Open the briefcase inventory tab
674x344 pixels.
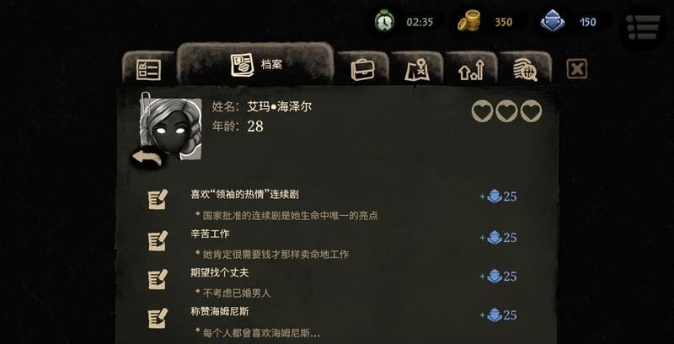(362, 69)
